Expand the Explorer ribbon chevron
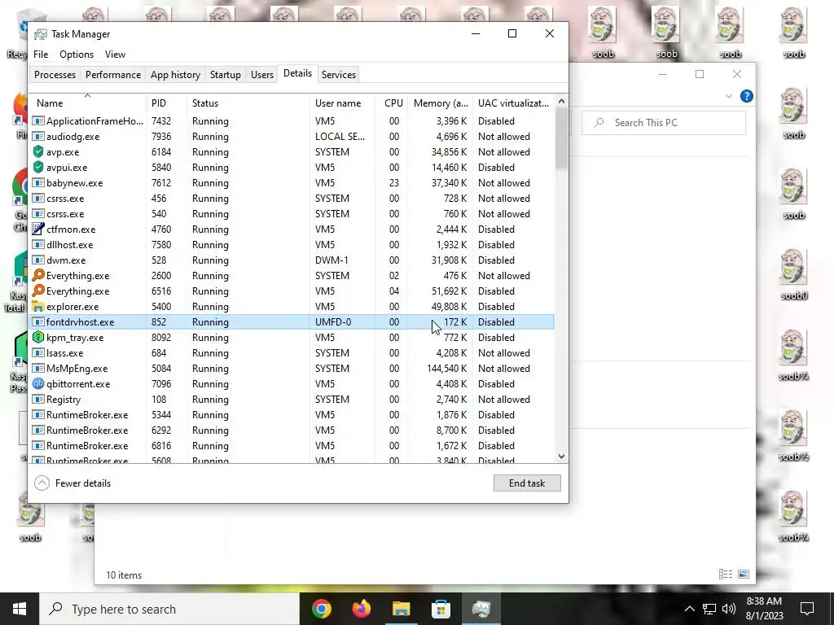 729,96
